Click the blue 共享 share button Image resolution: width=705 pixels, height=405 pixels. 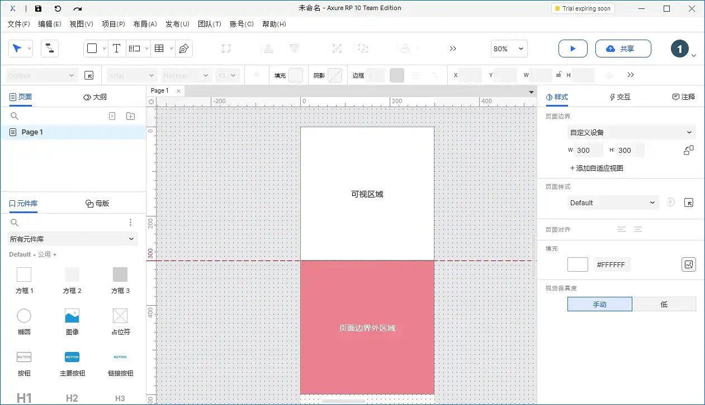[623, 49]
